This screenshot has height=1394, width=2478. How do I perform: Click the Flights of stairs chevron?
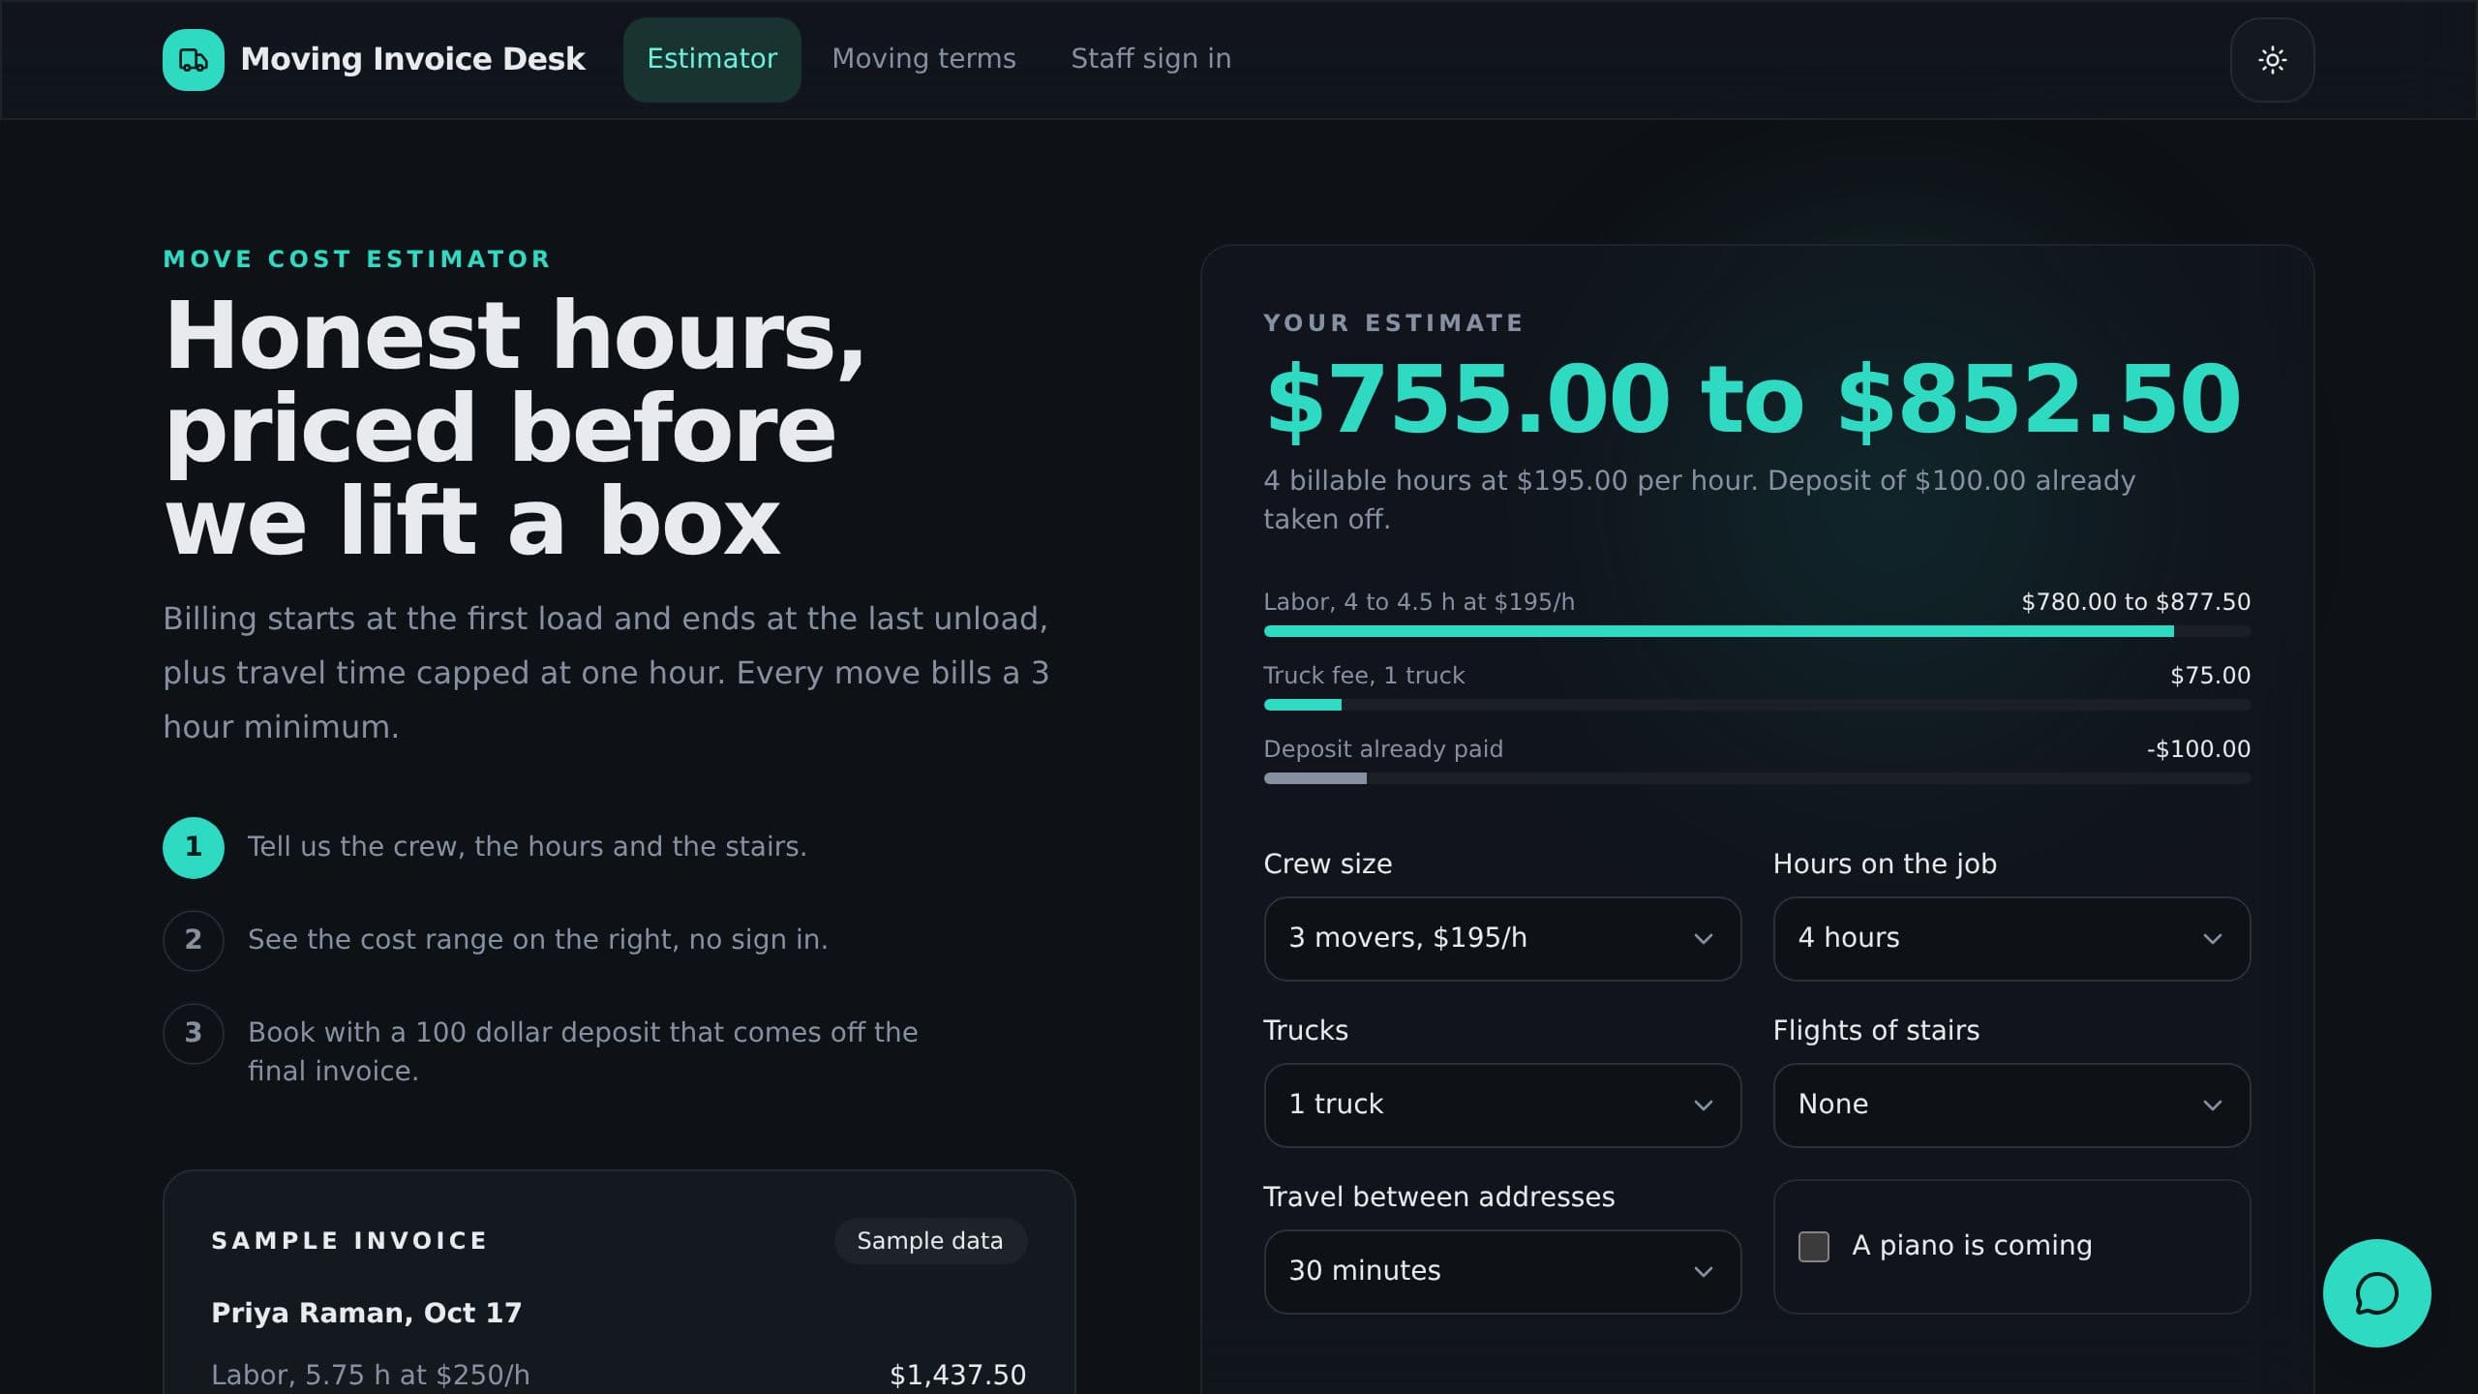2212,1106
